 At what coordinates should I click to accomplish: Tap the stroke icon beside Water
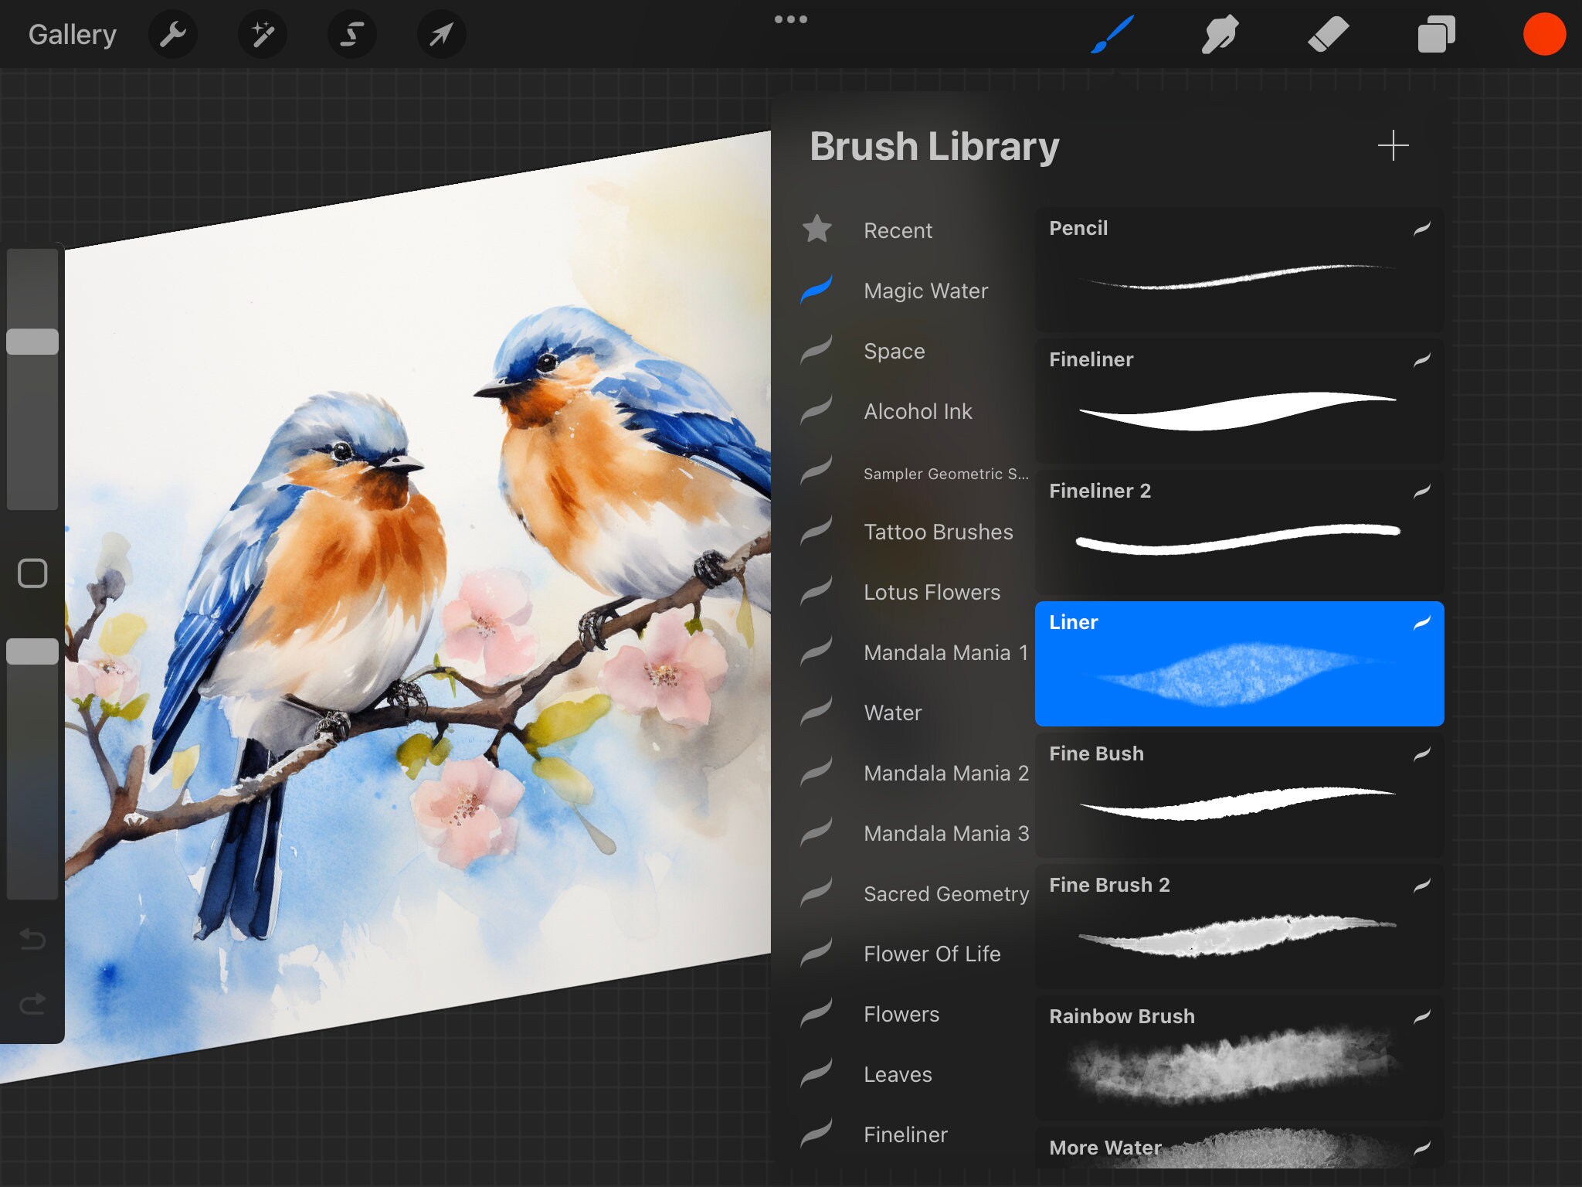click(816, 712)
